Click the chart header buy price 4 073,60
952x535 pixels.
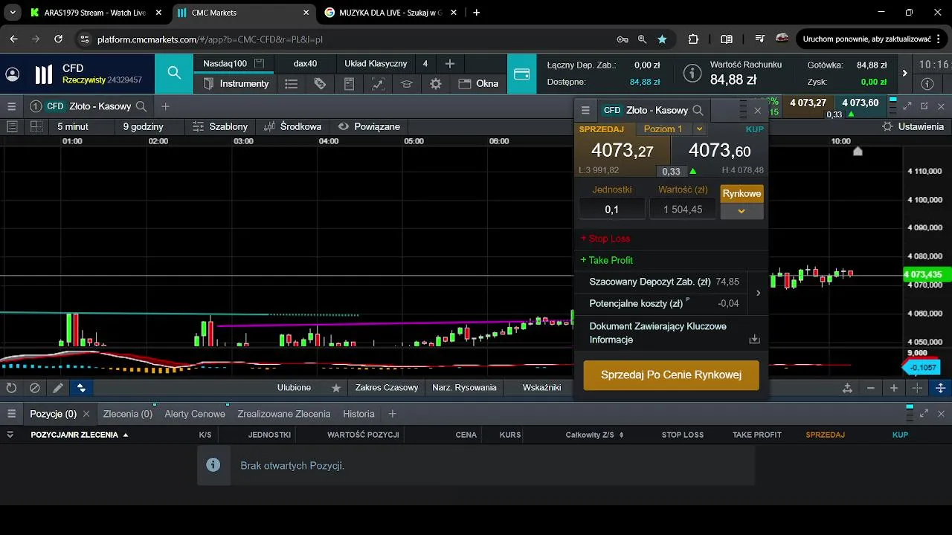coord(860,103)
